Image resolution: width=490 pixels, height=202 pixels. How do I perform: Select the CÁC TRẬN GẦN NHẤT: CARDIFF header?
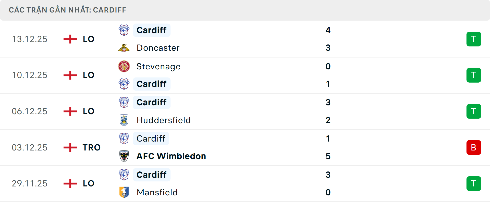point(67,10)
